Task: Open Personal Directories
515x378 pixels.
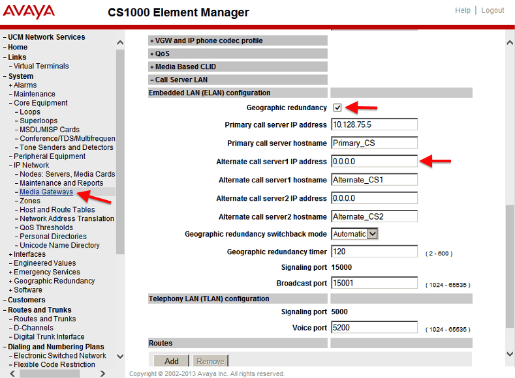Action: [x=54, y=237]
